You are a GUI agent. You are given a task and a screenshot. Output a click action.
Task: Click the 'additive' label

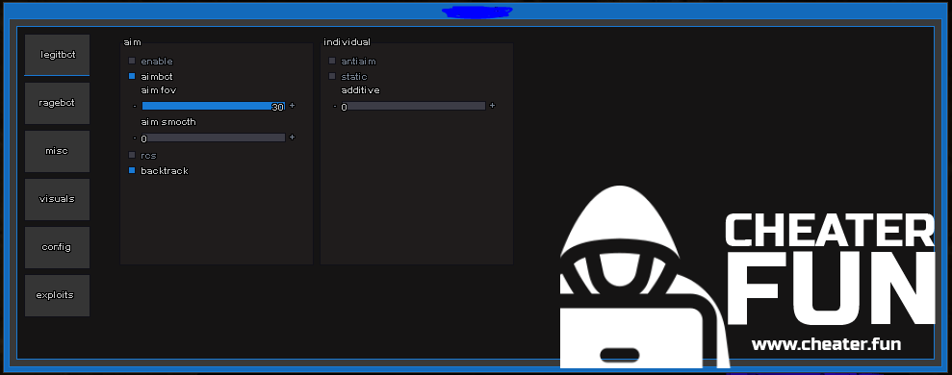360,90
